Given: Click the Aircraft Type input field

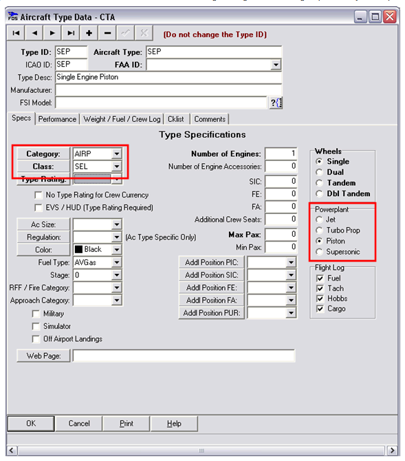Looking at the screenshot, I should 214,52.
